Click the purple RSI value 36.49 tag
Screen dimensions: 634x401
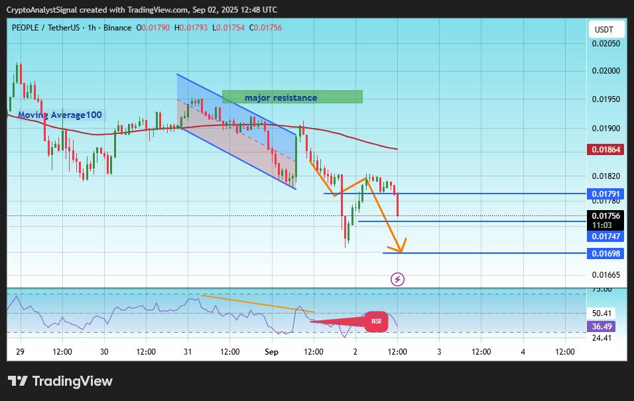[x=602, y=327]
